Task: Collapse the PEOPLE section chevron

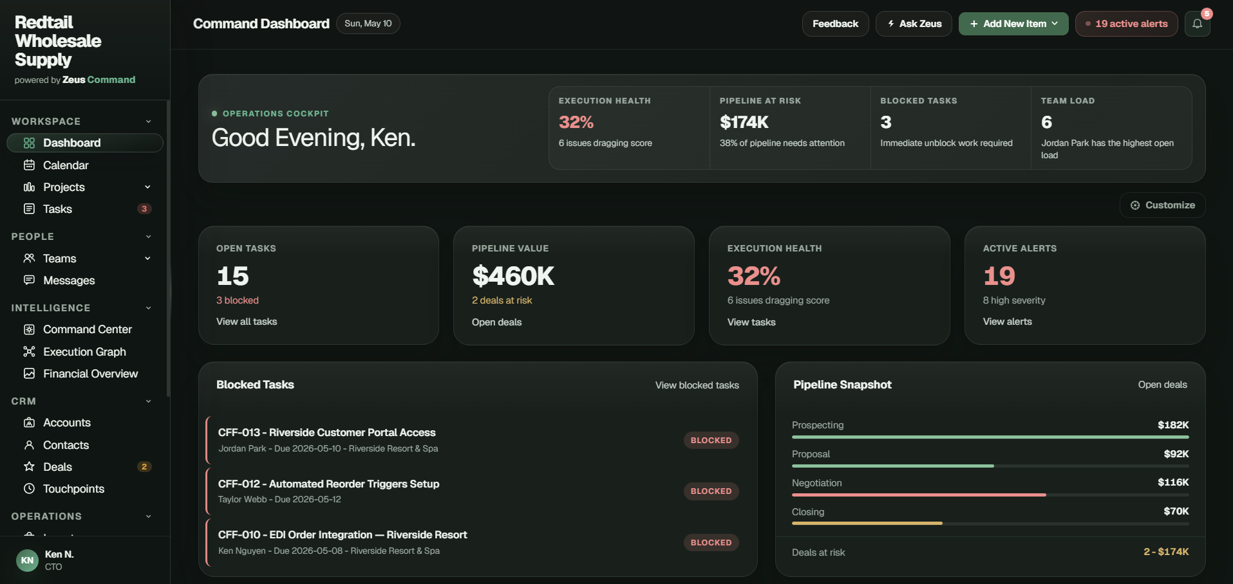Action: point(149,237)
